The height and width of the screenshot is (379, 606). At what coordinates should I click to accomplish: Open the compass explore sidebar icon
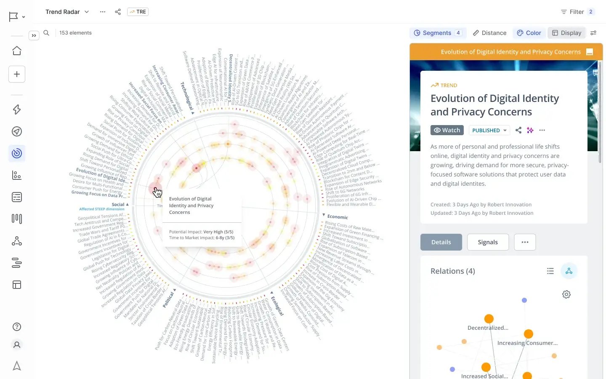coord(17,131)
